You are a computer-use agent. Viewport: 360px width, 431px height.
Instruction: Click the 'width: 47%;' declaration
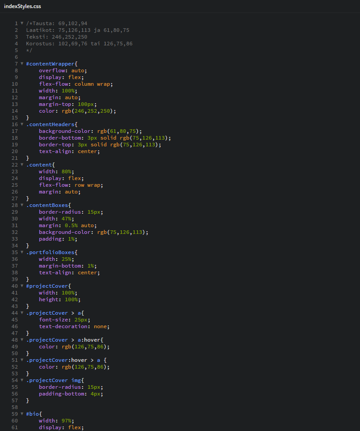point(56,219)
